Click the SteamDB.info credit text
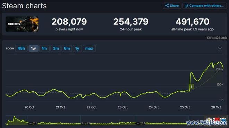This screenshot has height=128, width=229. pos(217,38)
